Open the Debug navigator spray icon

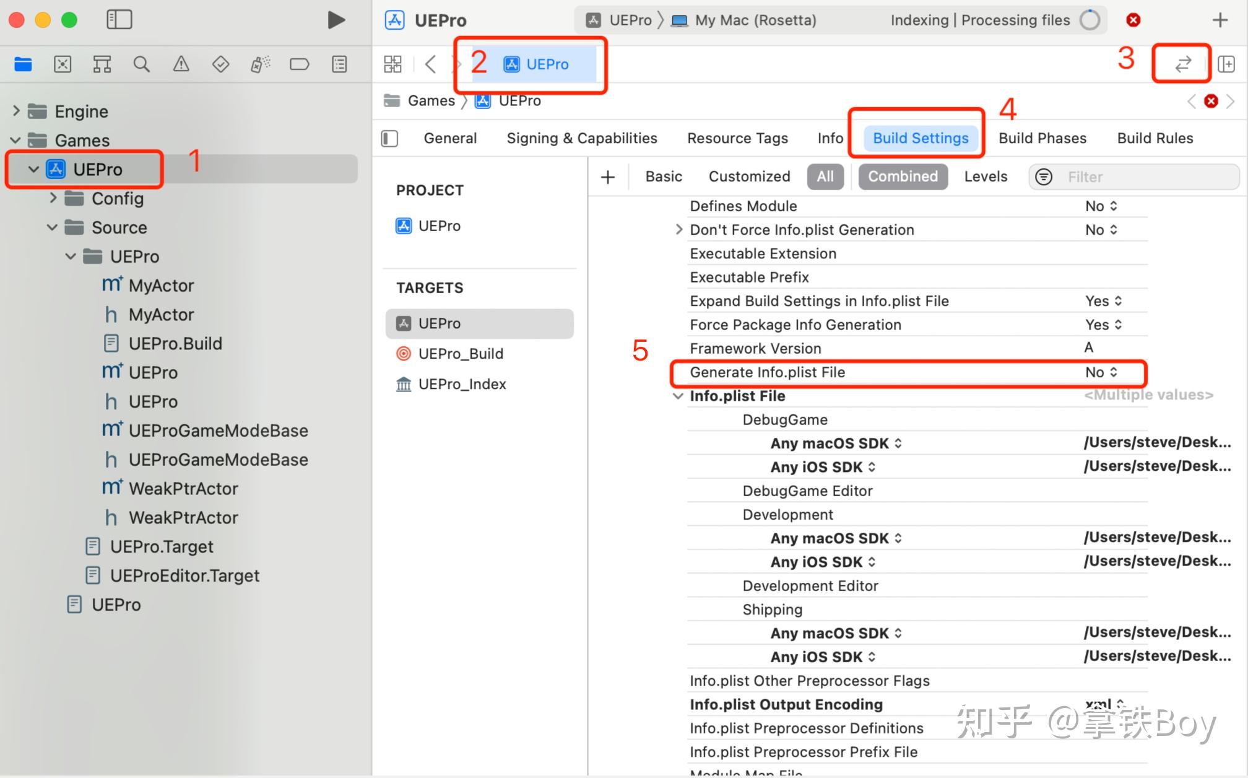tap(260, 64)
